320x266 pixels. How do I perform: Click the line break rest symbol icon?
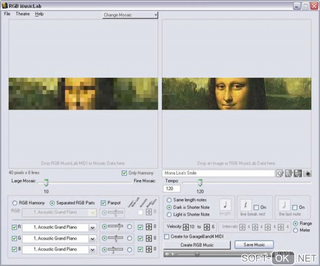tap(246, 205)
